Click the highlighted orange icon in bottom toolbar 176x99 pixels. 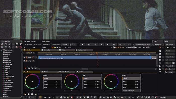(40, 97)
